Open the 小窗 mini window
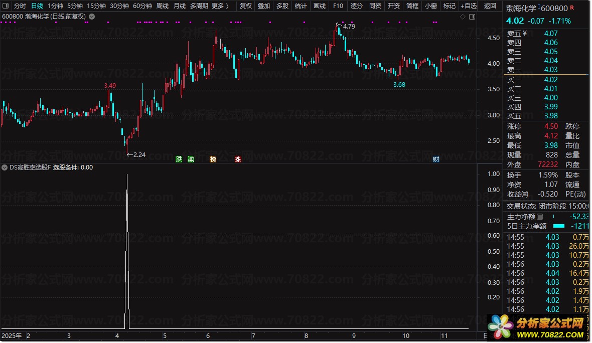 coord(431,6)
